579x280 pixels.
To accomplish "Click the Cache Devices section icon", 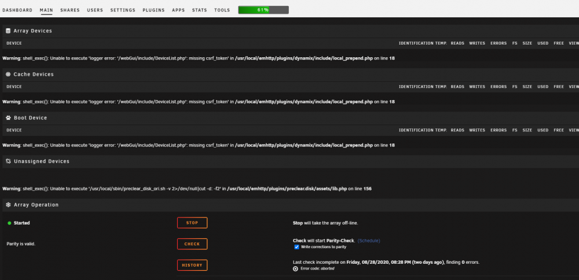I will click(x=8, y=75).
